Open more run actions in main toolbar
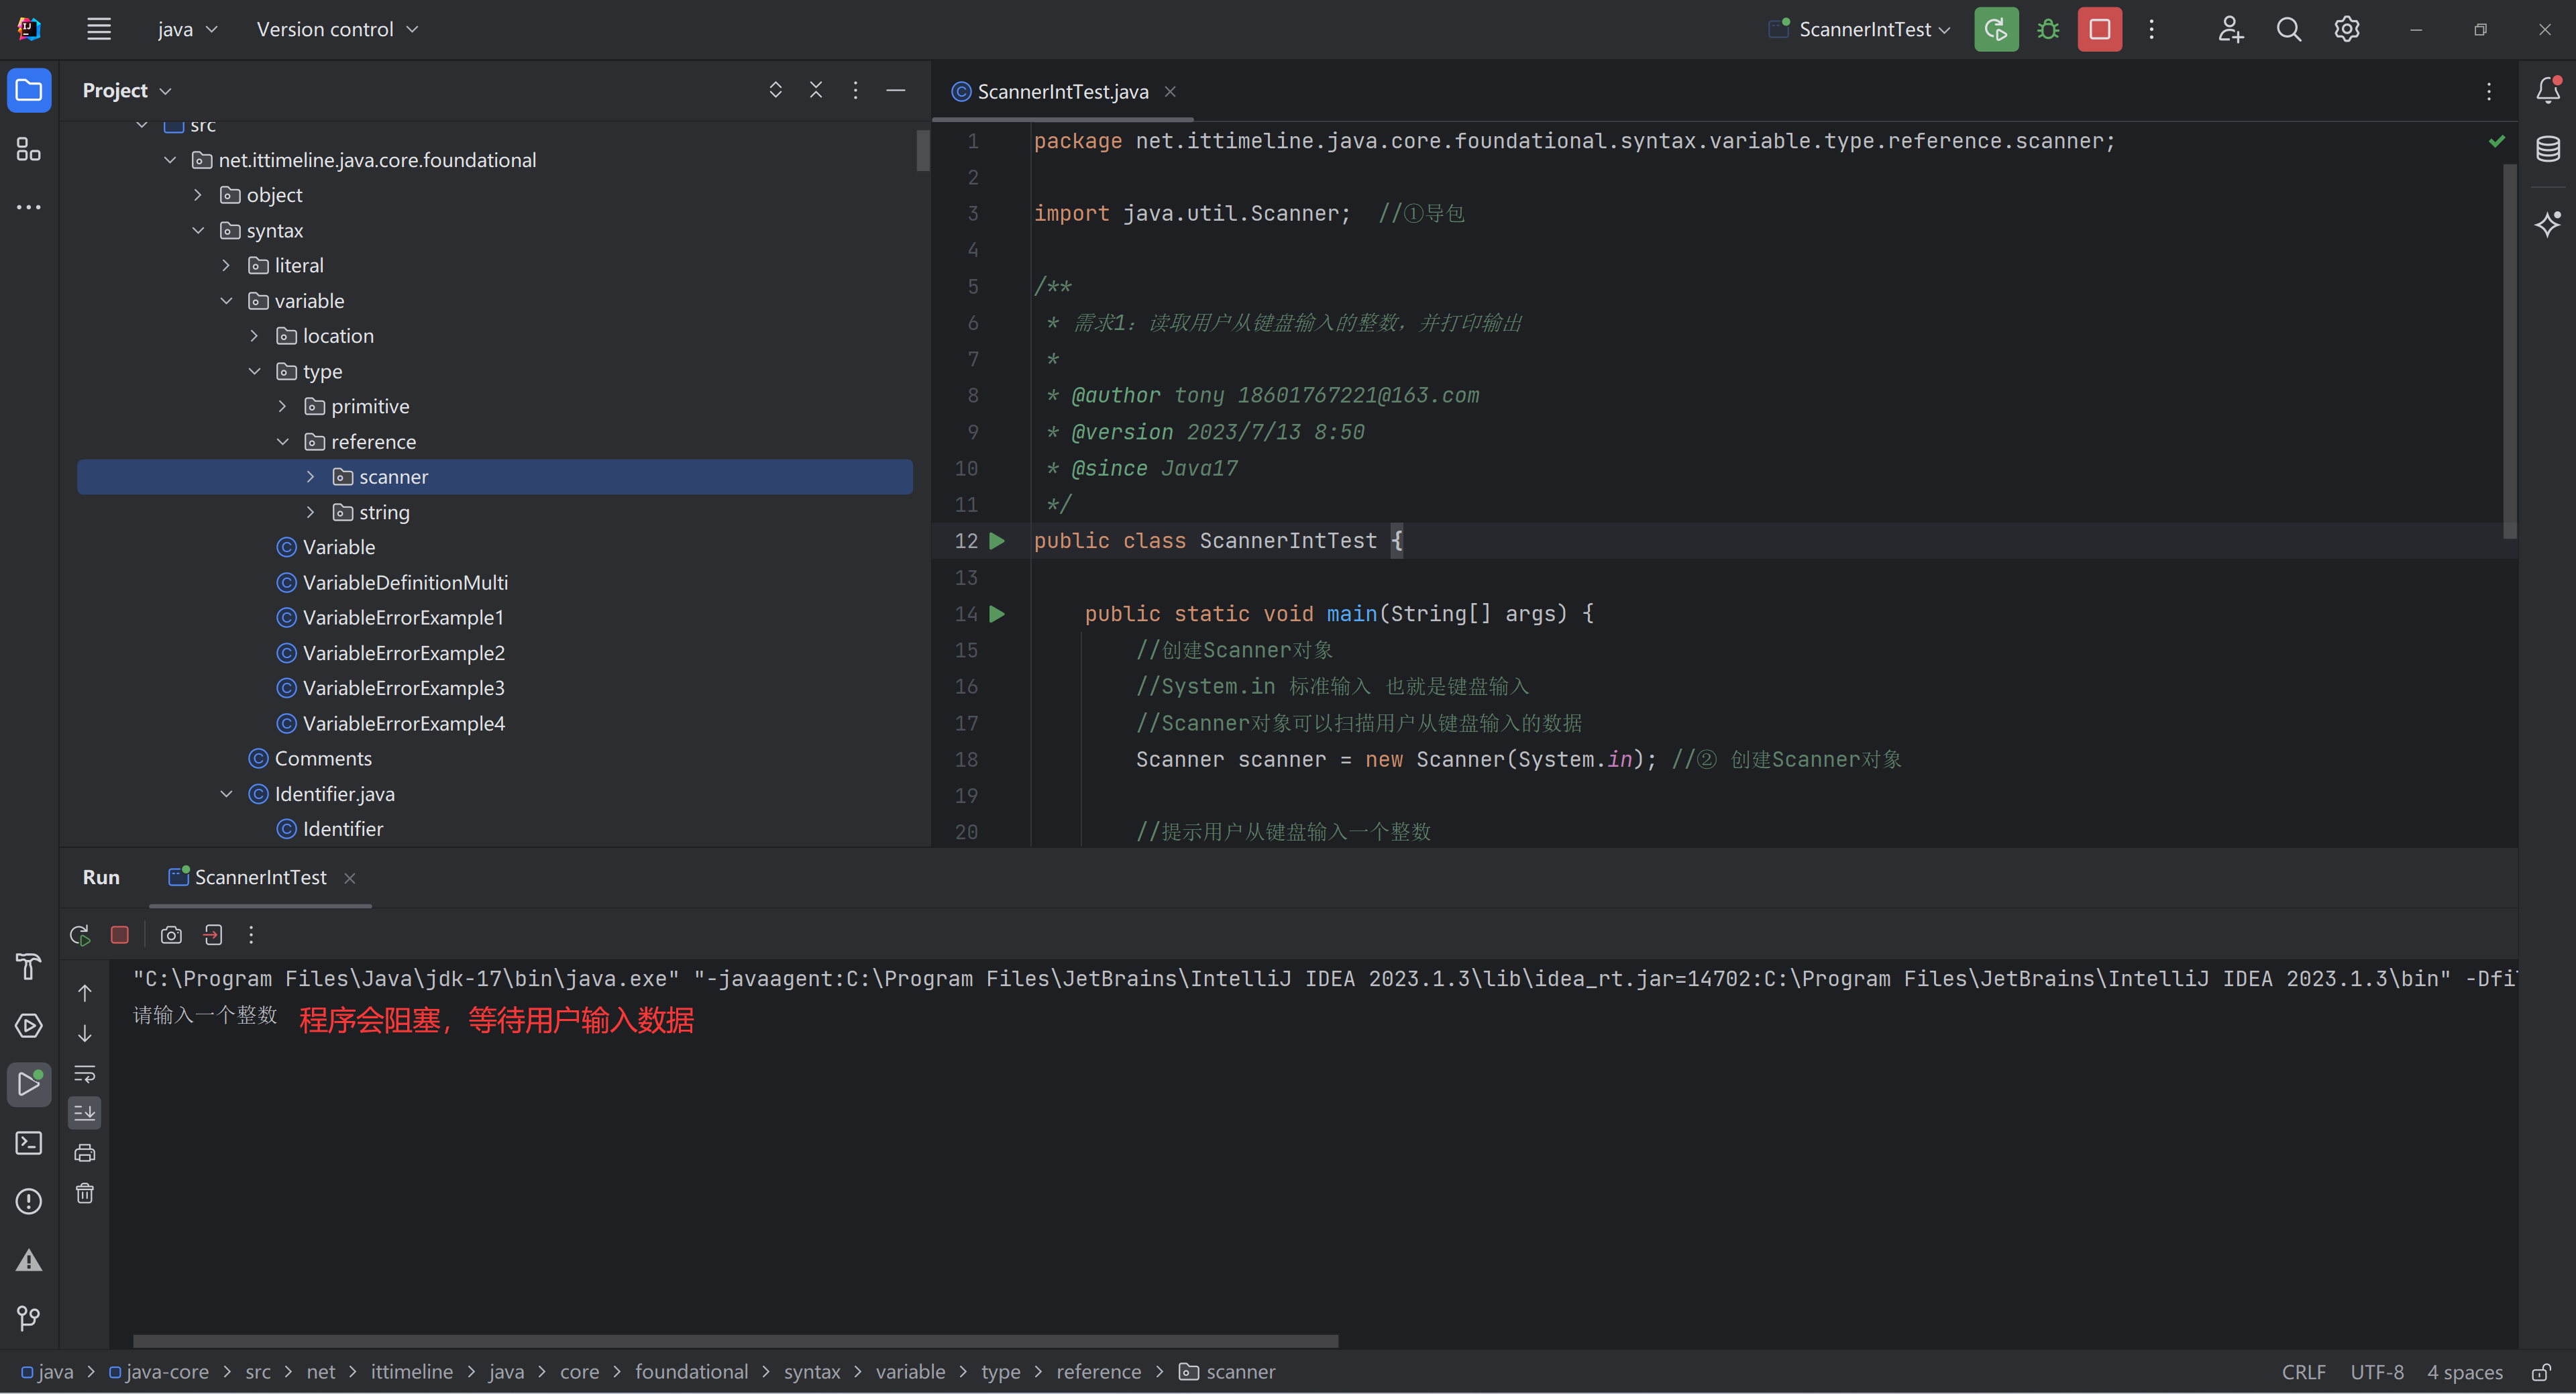The height and width of the screenshot is (1394, 2576). point(2151,29)
